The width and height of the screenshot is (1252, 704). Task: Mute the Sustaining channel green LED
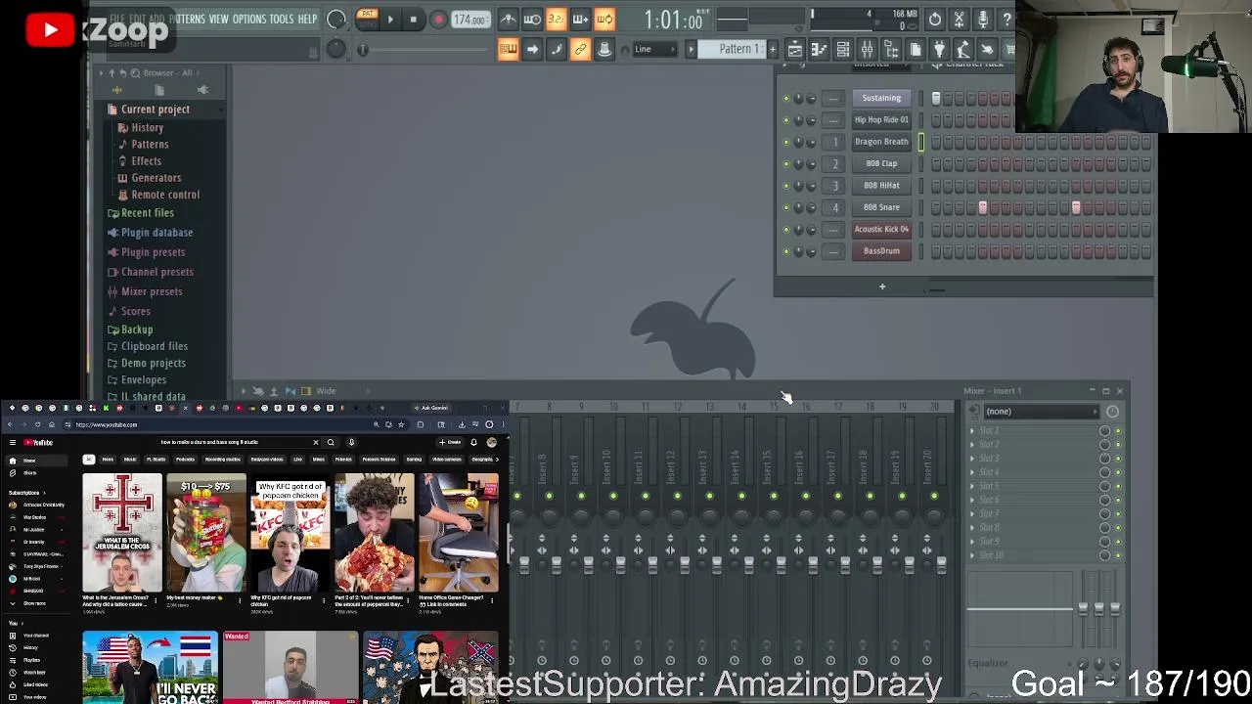click(785, 98)
